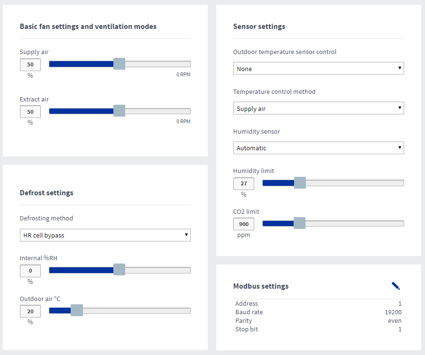The height and width of the screenshot is (355, 425).
Task: Select the Extract air percentage input box
Action: coord(30,112)
